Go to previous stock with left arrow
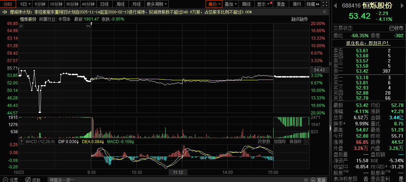The image size is (406, 182). (x=335, y=6)
